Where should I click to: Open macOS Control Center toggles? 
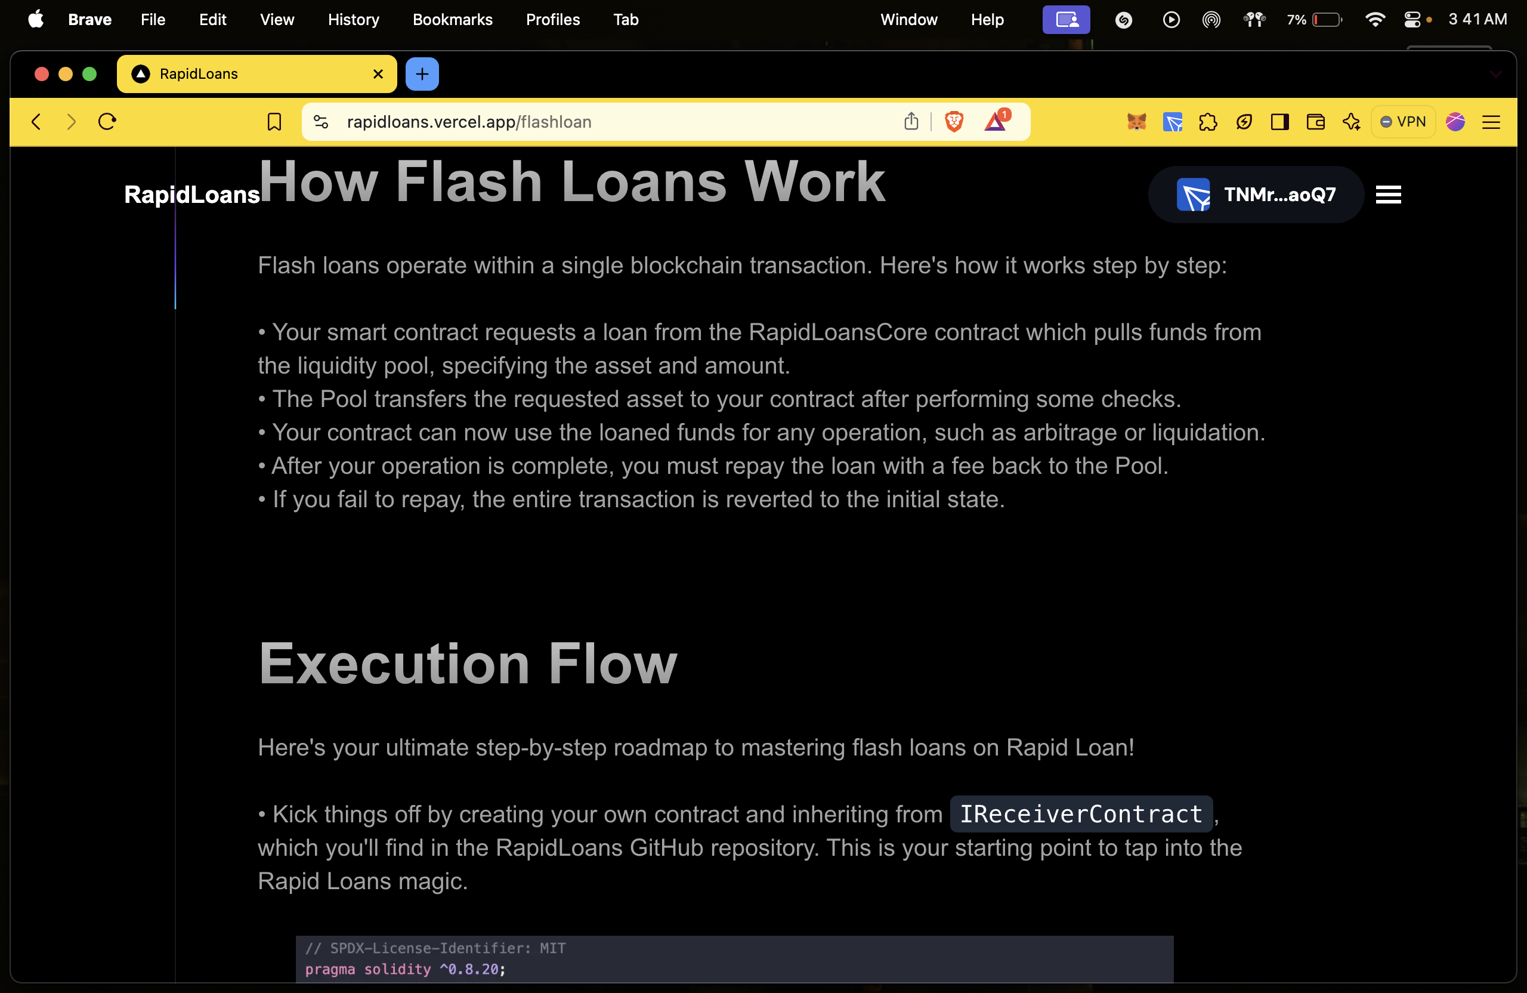tap(1412, 20)
